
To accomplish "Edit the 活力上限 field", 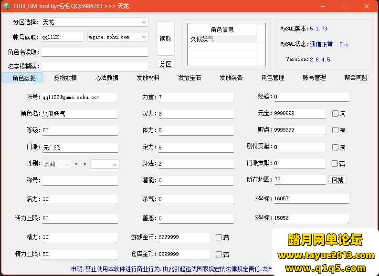I will pyautogui.click(x=80, y=218).
